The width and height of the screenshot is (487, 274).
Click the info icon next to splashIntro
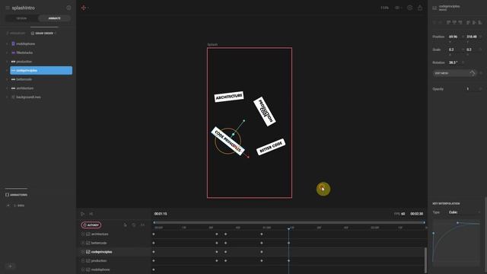point(68,8)
